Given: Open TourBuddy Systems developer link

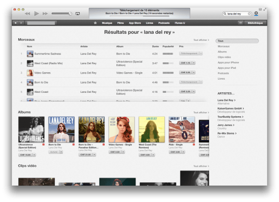Looking at the screenshot, I should point(230,117).
